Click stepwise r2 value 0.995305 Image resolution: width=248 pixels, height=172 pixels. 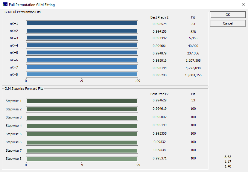click(159, 133)
